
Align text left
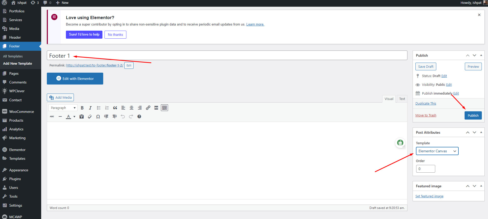[123, 108]
